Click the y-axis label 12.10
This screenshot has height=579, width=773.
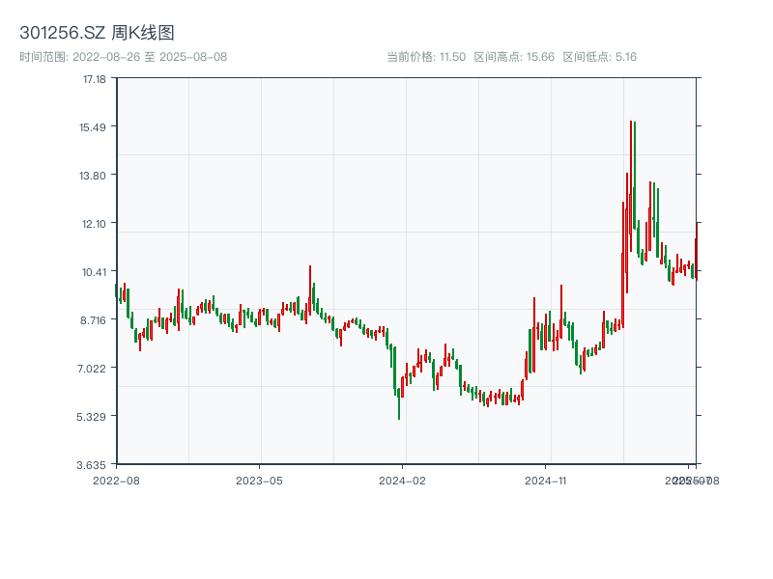94,224
